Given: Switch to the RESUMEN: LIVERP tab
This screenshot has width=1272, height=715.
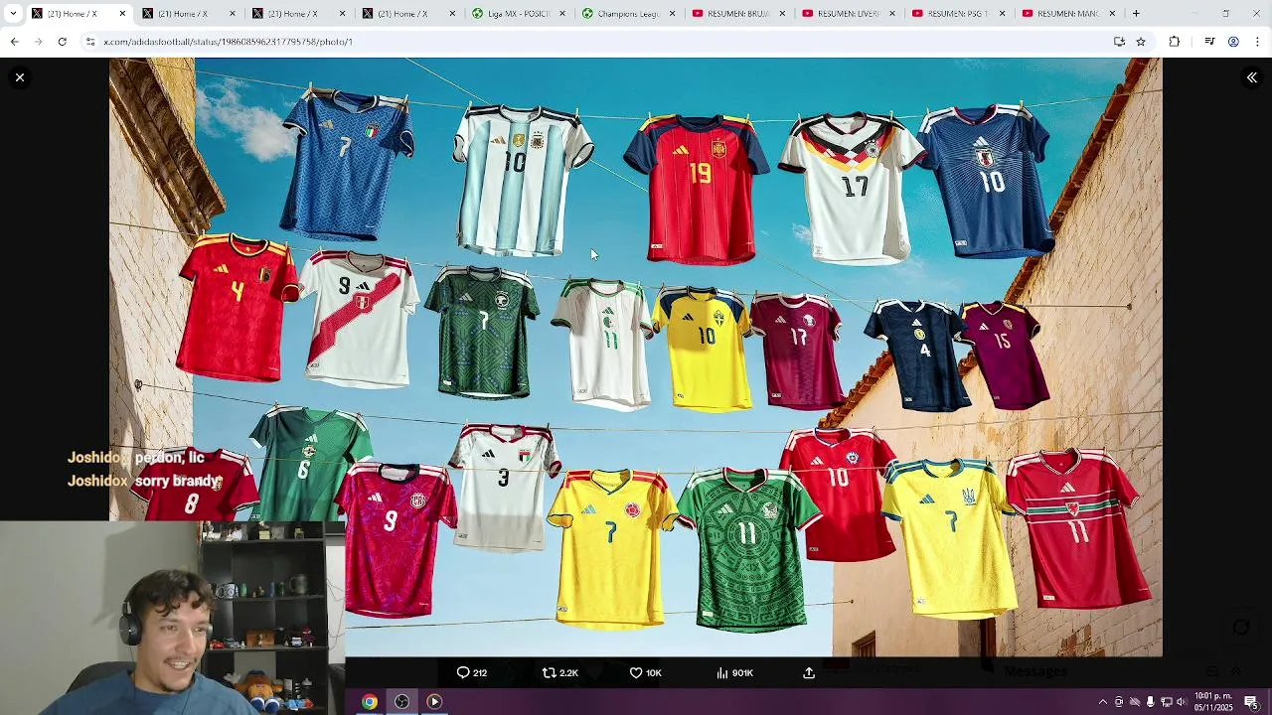Looking at the screenshot, I should [847, 14].
